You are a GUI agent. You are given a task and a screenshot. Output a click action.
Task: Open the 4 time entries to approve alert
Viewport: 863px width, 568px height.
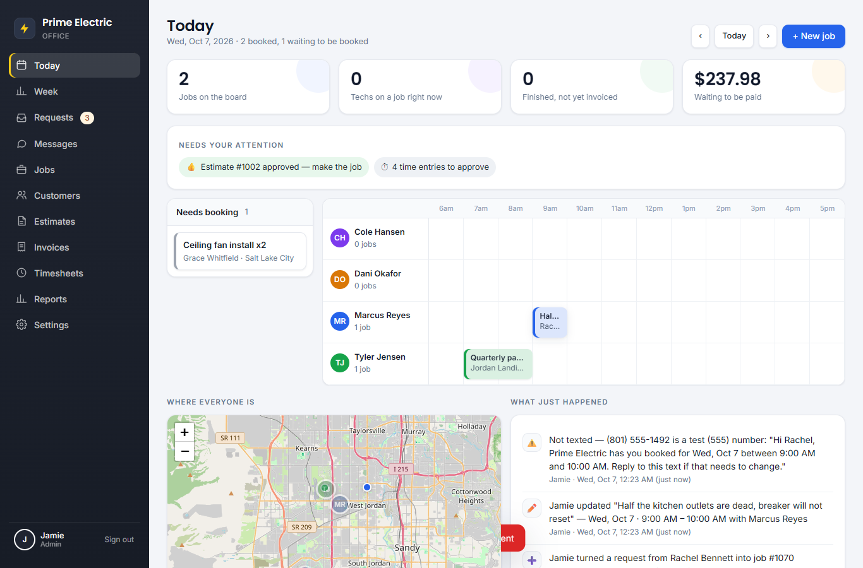435,167
